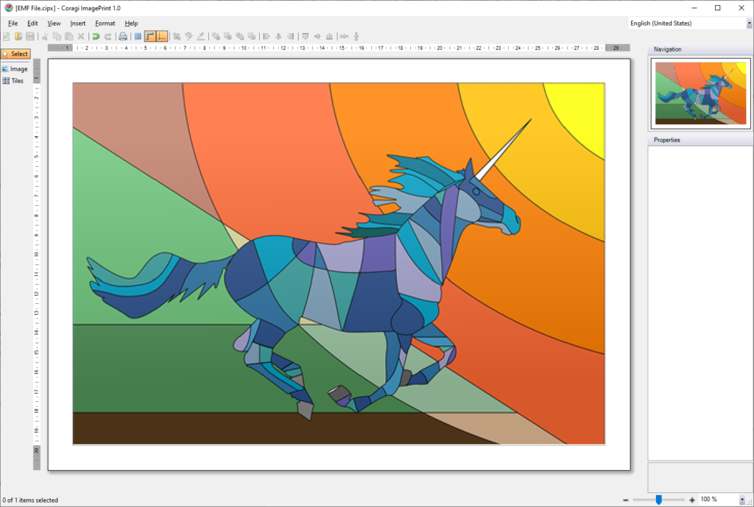Screen dimensions: 754x507
Task: Click the Open file folder icon
Action: pos(18,36)
